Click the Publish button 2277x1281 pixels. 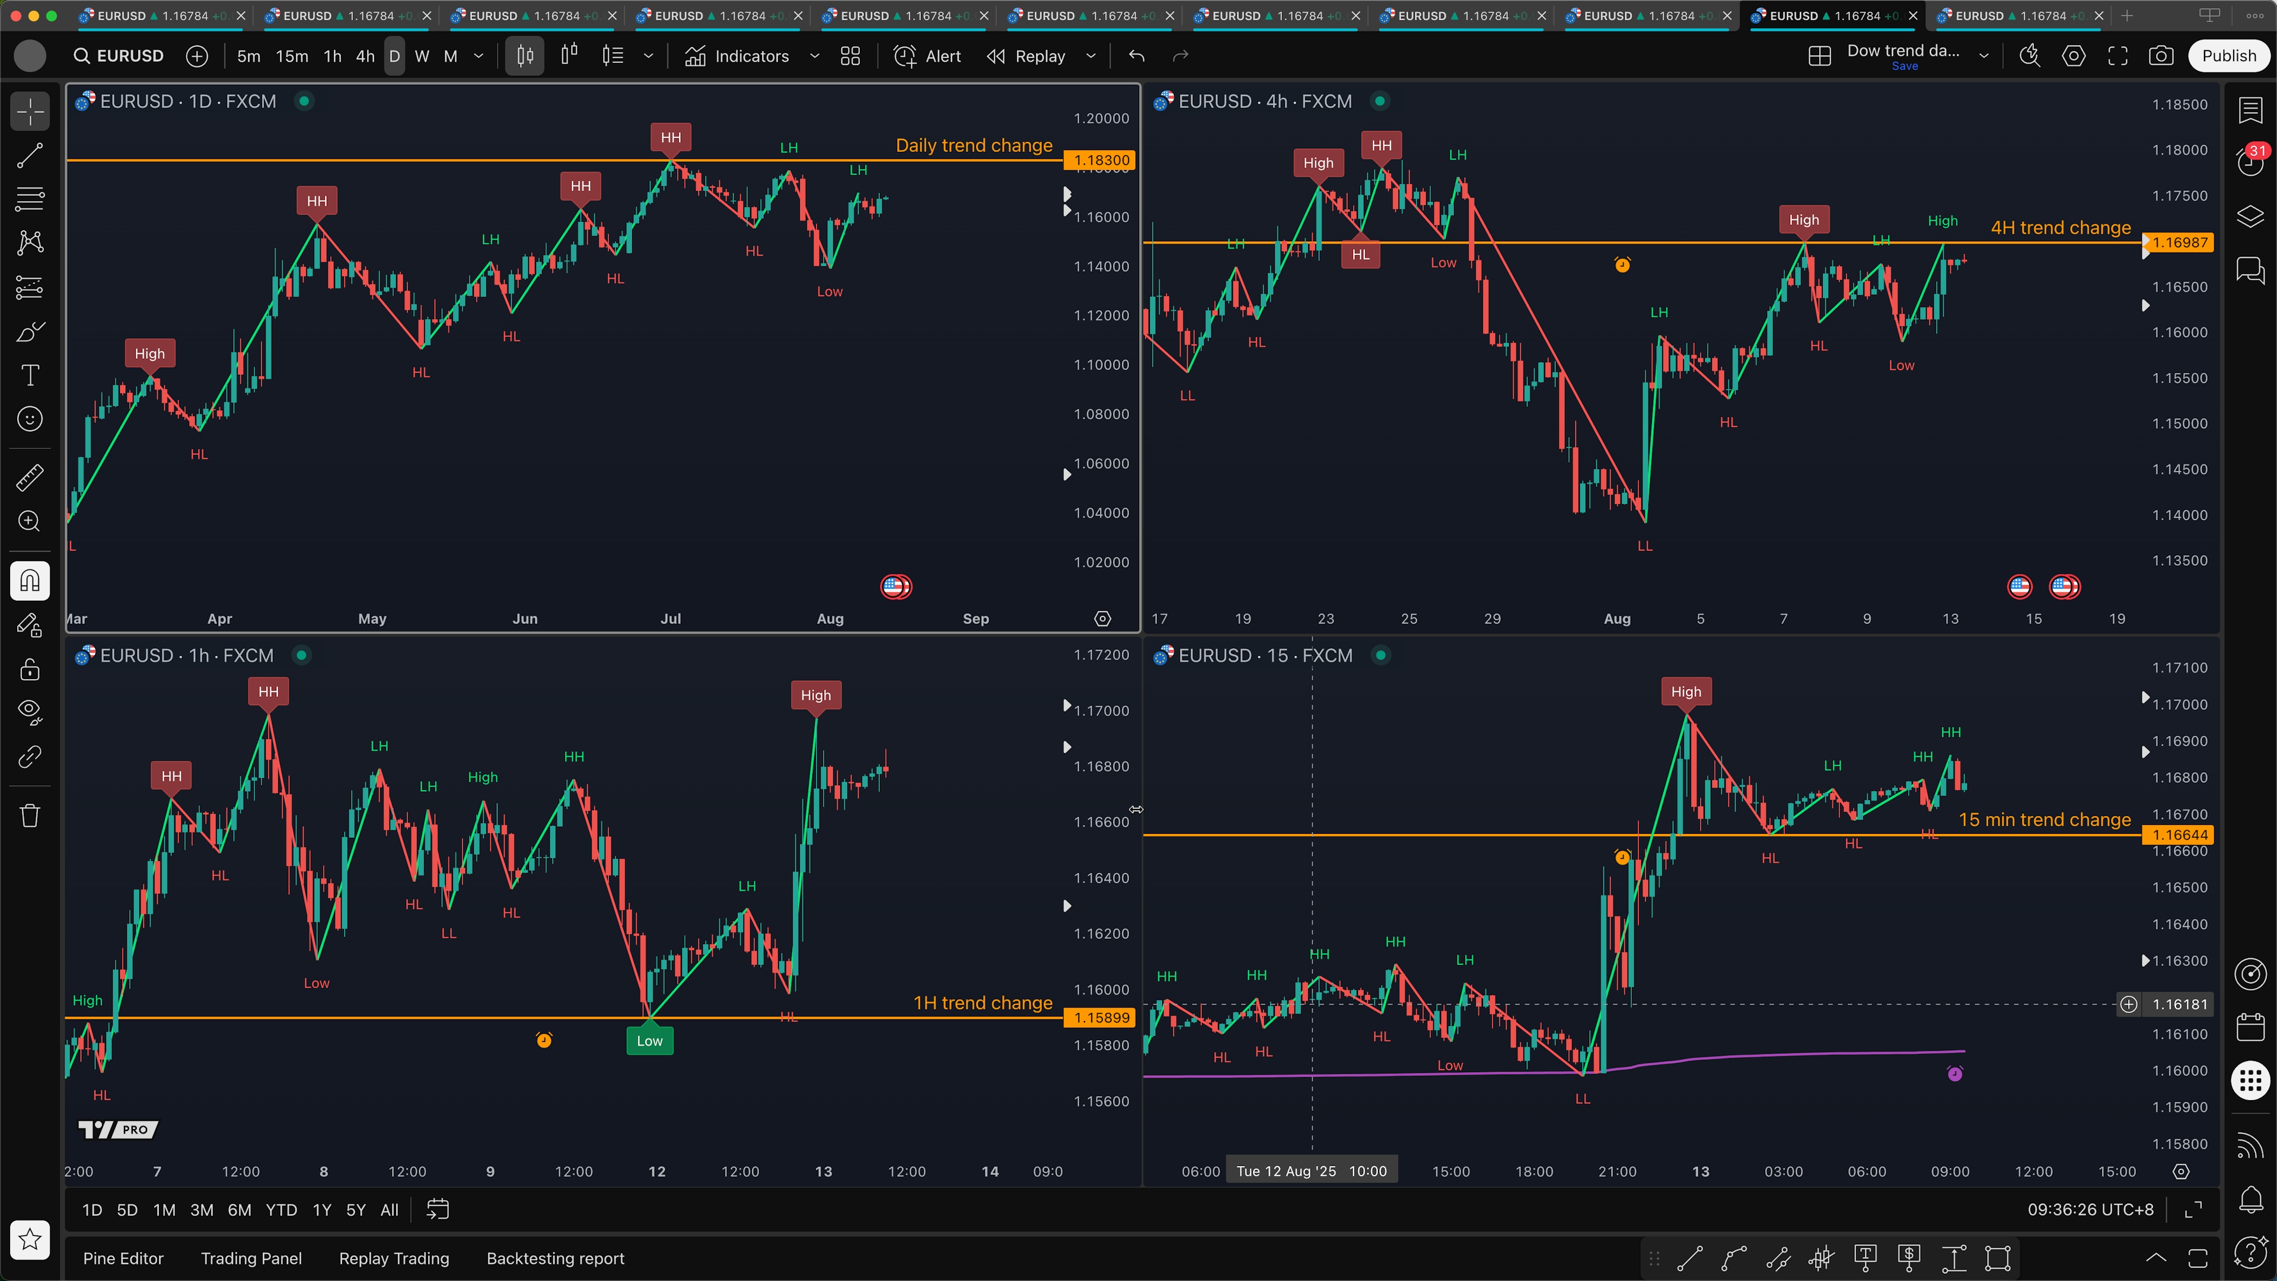tap(2228, 56)
